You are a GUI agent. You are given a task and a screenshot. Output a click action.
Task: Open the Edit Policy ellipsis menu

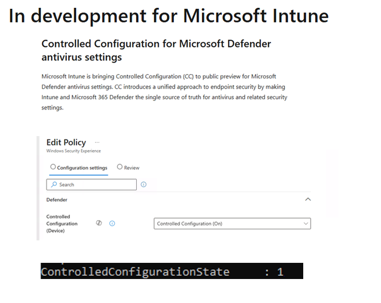(97, 142)
